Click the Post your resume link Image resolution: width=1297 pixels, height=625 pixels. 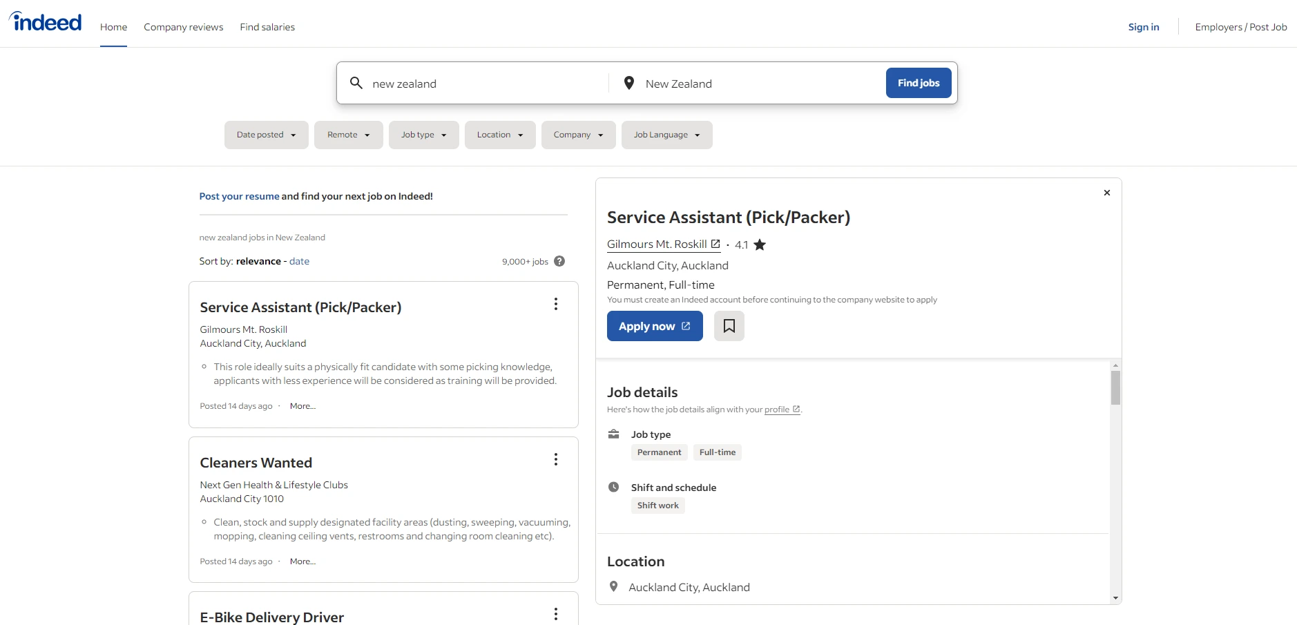239,196
